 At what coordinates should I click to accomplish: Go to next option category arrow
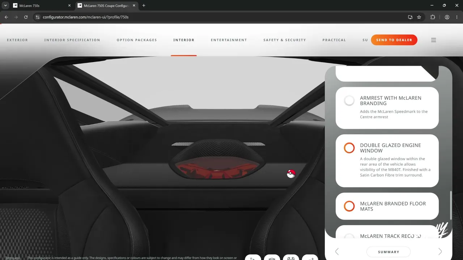pos(440,252)
